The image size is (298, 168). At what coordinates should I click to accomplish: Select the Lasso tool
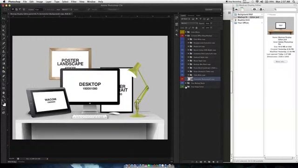point(4,27)
